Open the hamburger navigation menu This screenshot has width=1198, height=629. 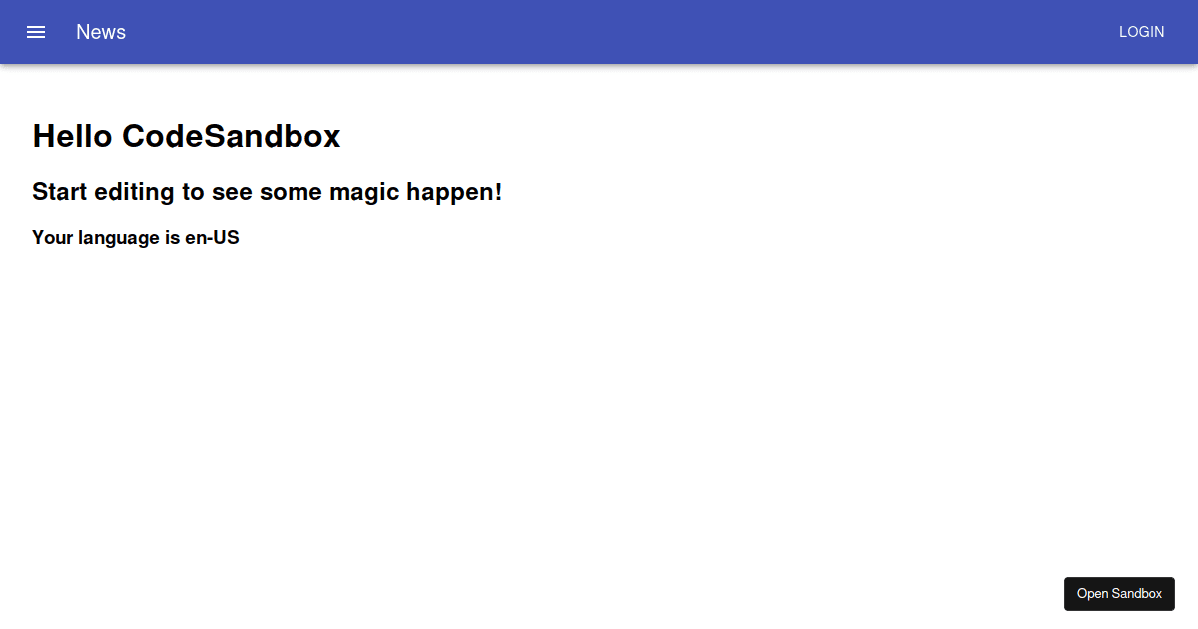pyautogui.click(x=36, y=32)
